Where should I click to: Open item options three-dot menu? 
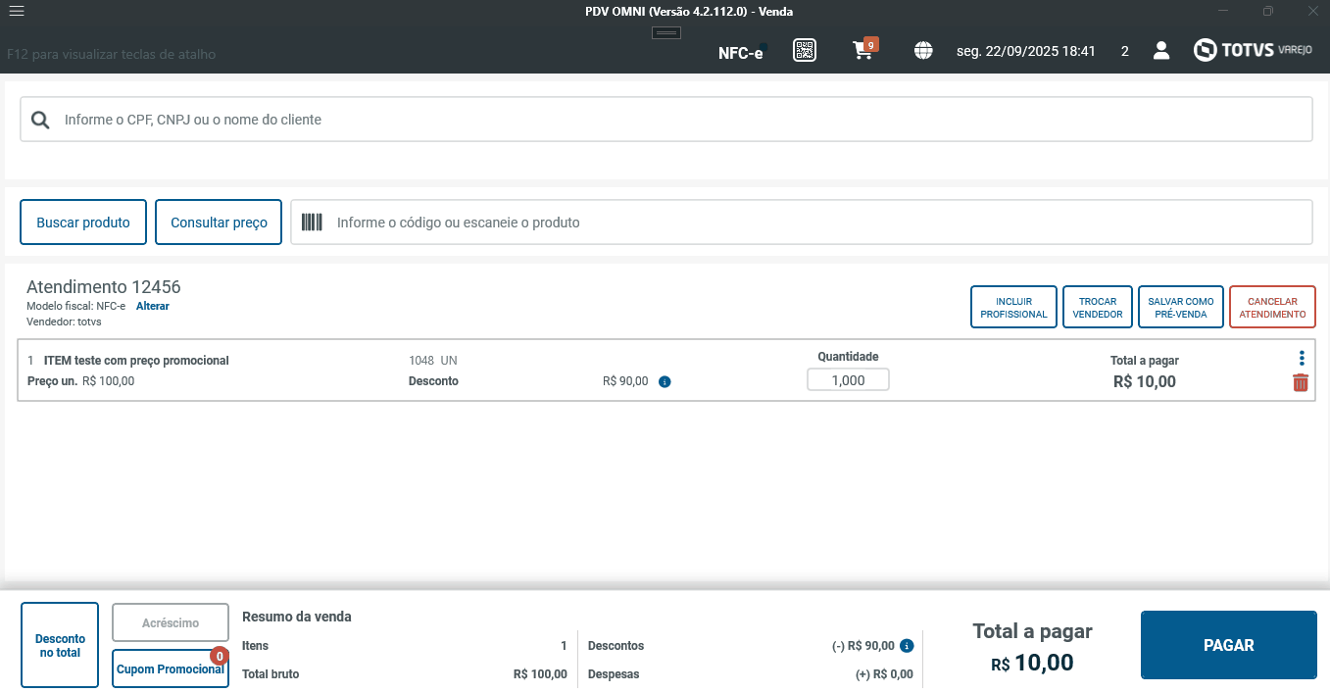click(1302, 359)
